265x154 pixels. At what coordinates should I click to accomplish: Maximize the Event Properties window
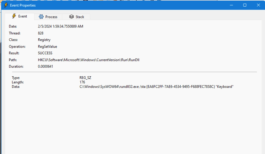(x=245, y=5)
